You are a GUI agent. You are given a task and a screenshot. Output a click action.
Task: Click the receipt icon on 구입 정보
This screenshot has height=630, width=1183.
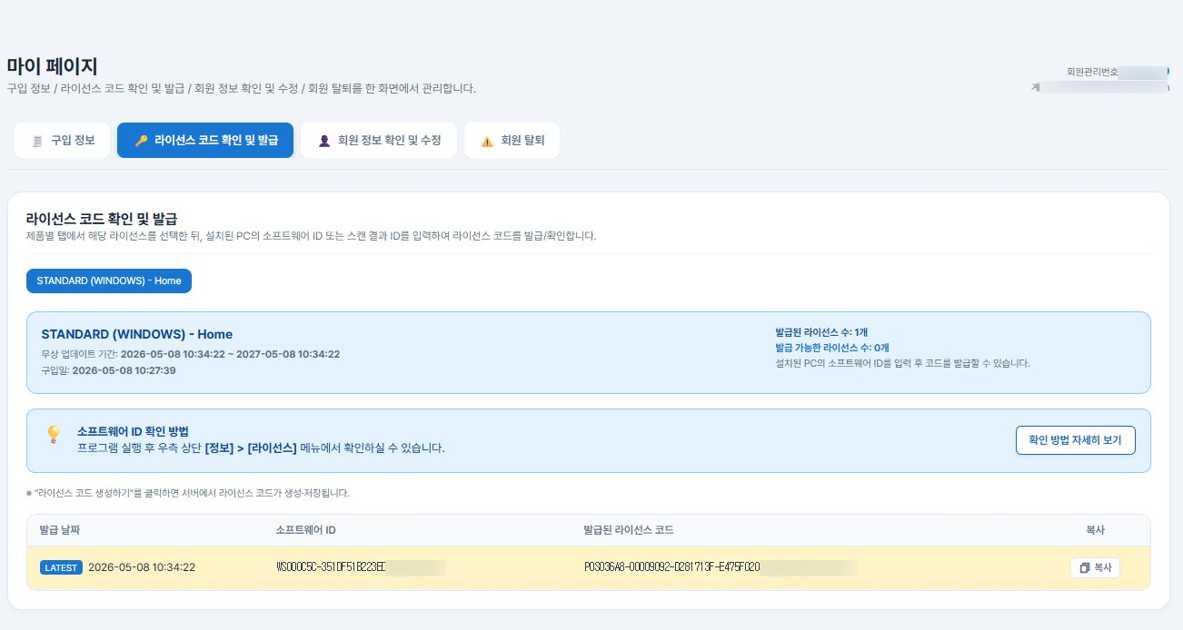36,141
